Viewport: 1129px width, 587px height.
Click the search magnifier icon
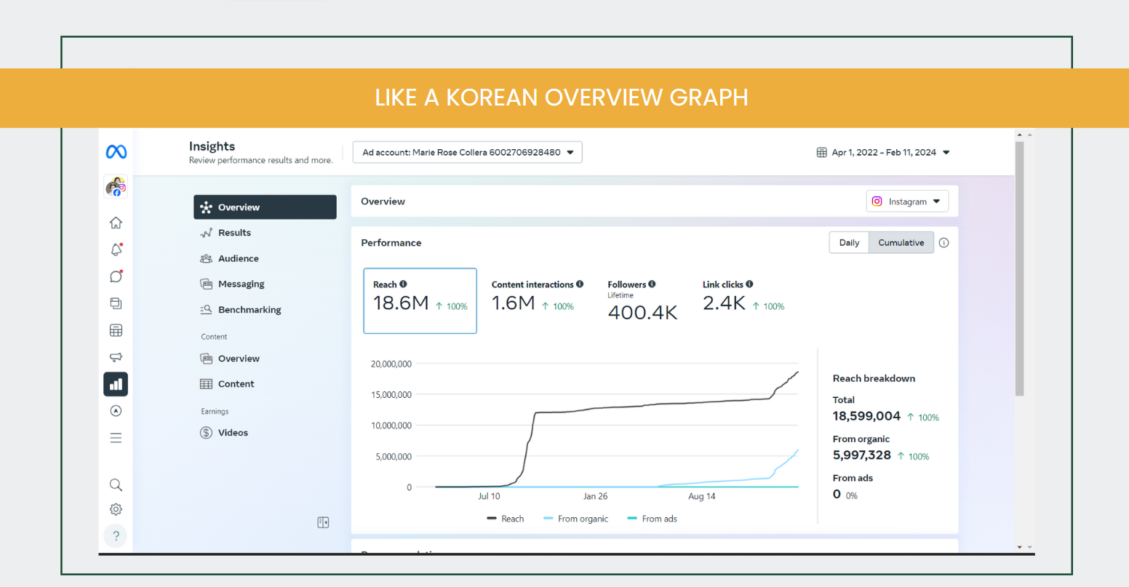[x=116, y=484]
